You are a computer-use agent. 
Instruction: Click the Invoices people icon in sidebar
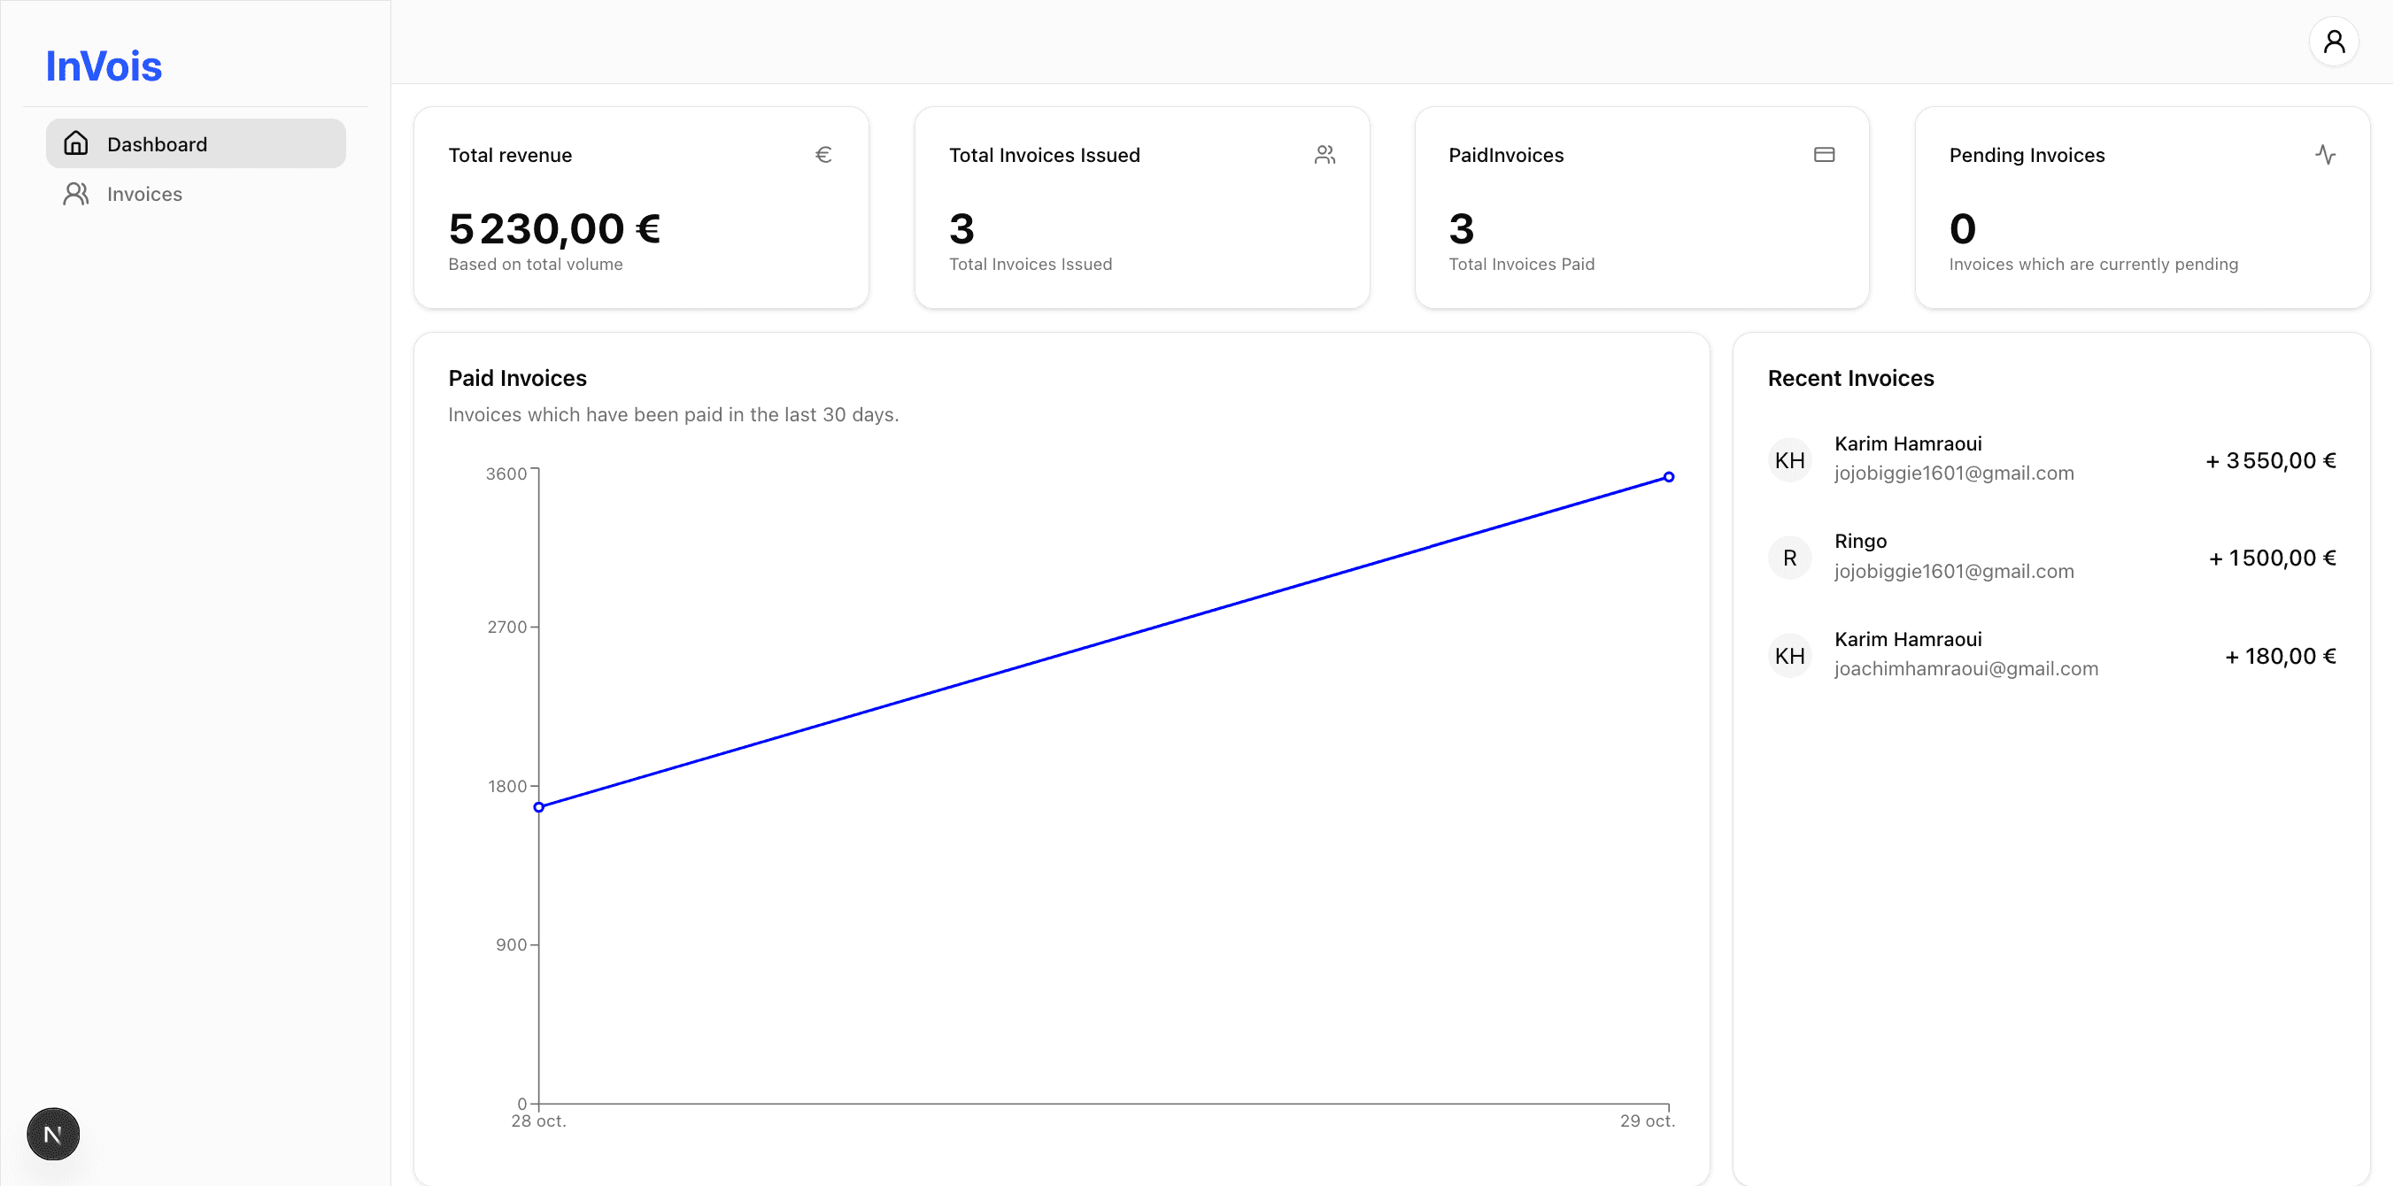[x=76, y=193]
